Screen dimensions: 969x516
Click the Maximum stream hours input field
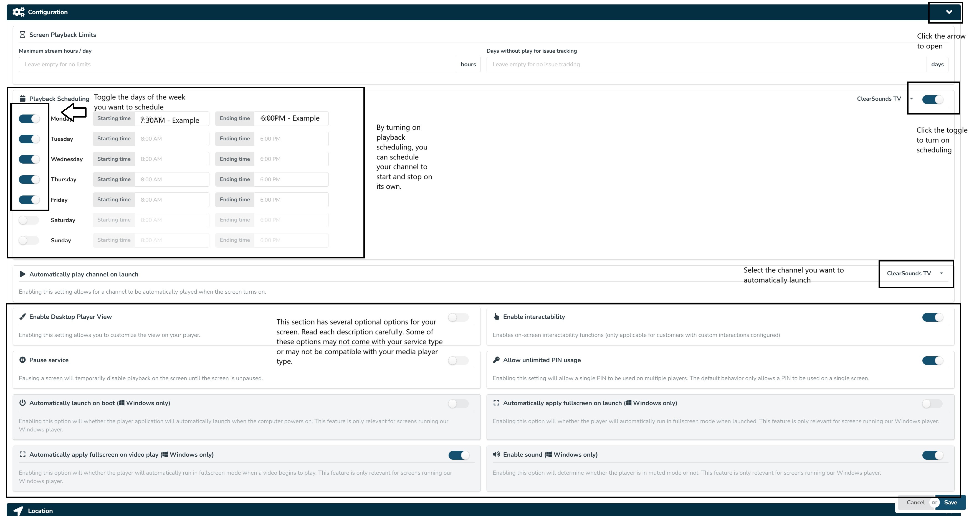pos(237,65)
